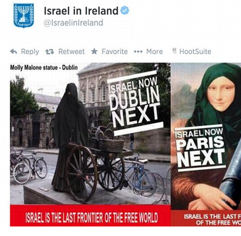Expand the More options menu

[x=155, y=52]
